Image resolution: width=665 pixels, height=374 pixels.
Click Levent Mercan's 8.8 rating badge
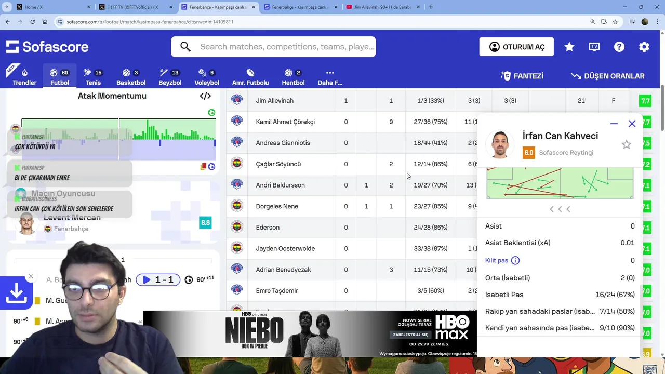pyautogui.click(x=205, y=223)
